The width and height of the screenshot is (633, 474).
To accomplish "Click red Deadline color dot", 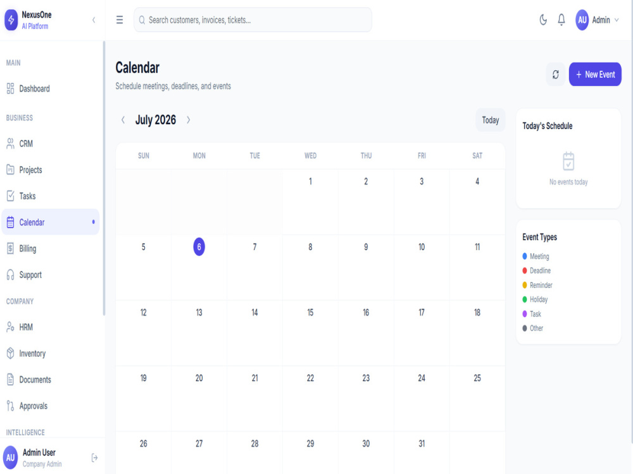I will point(524,270).
